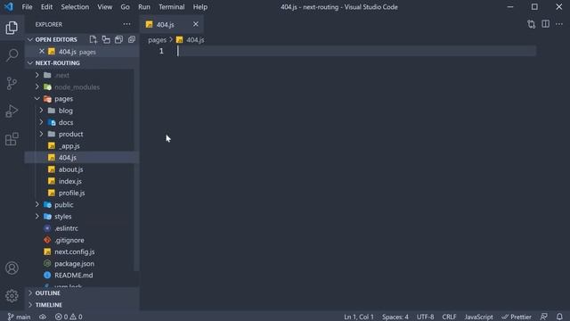Click the VS Code logo icon
The image size is (570, 321).
(9, 7)
